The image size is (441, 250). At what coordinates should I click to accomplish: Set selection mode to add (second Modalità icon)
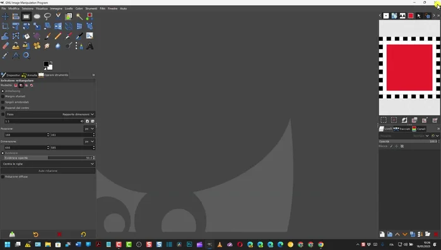coord(21,85)
